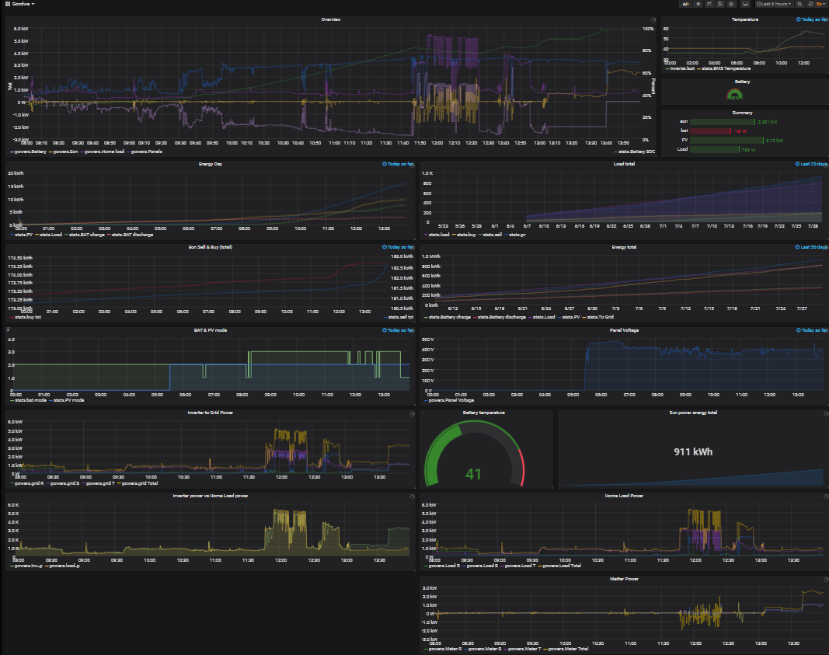Screen dimensions: 829x655
Task: Toggle stats.BMS Temperature legend series
Action: coord(724,68)
